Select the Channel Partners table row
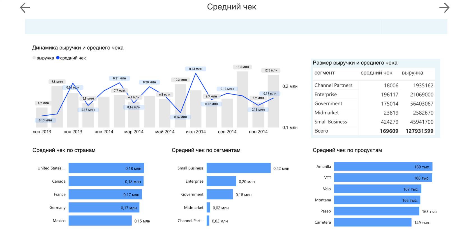 coord(374,85)
